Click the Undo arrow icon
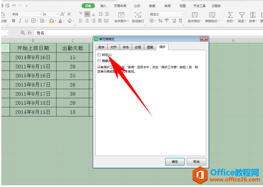263x187 pixels. pos(14,6)
